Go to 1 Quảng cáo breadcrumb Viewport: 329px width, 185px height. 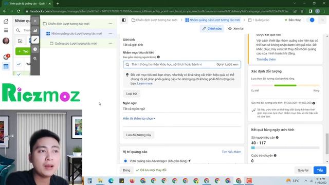tap(259, 20)
